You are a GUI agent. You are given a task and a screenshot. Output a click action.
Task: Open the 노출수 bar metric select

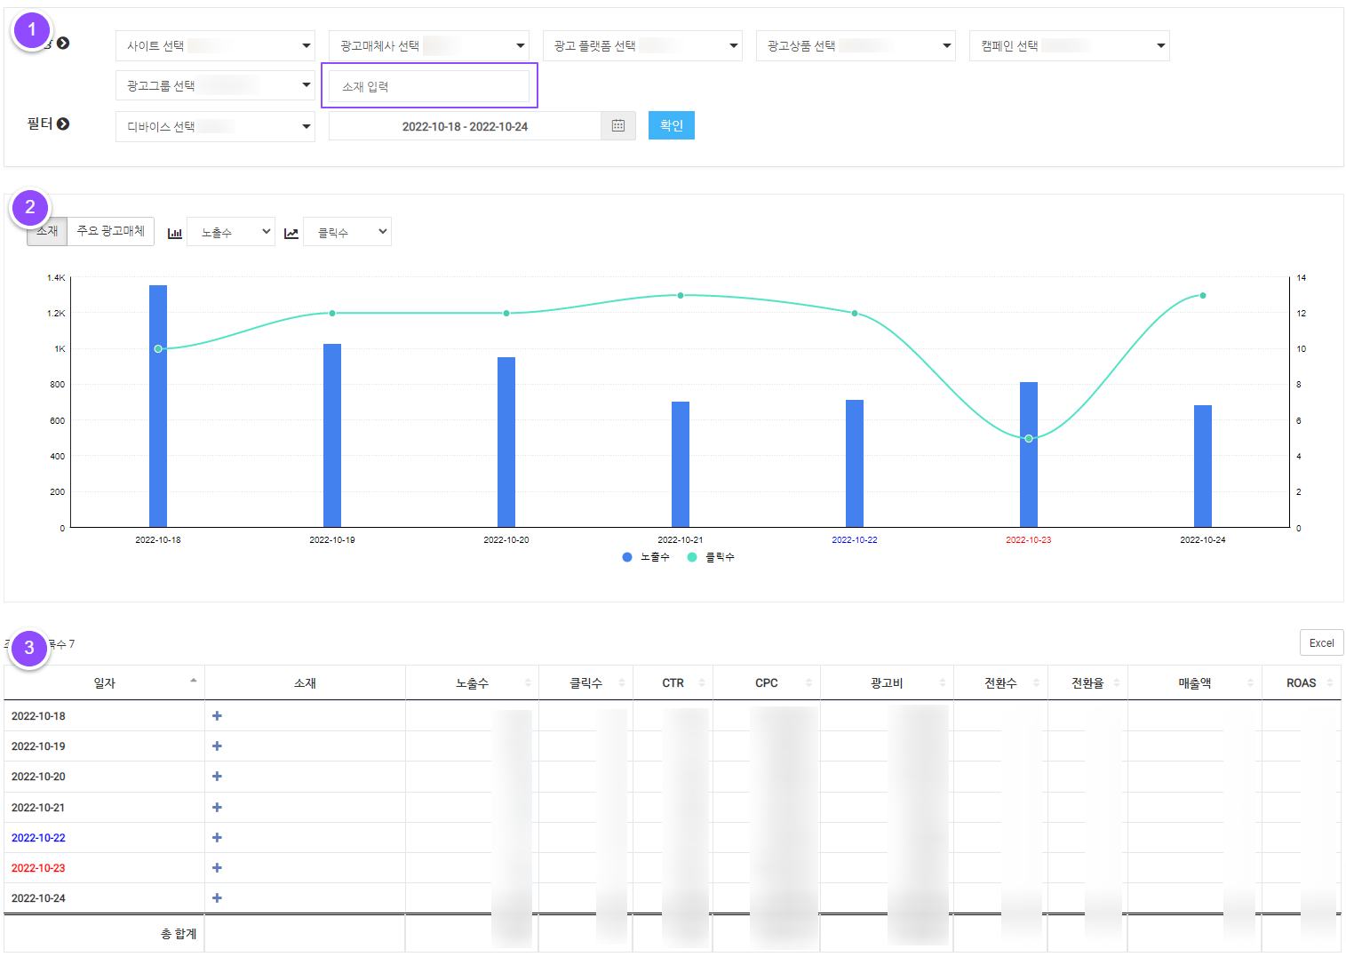pyautogui.click(x=231, y=233)
